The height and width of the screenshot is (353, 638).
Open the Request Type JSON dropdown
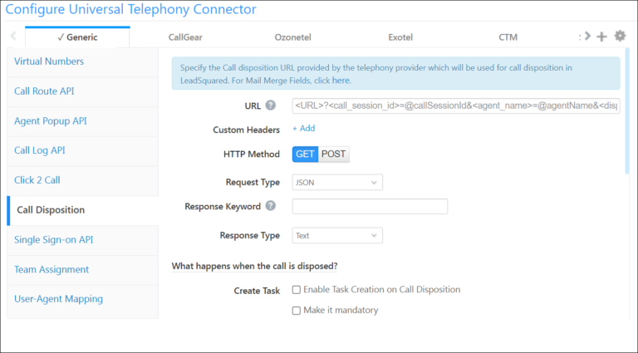[x=337, y=183]
